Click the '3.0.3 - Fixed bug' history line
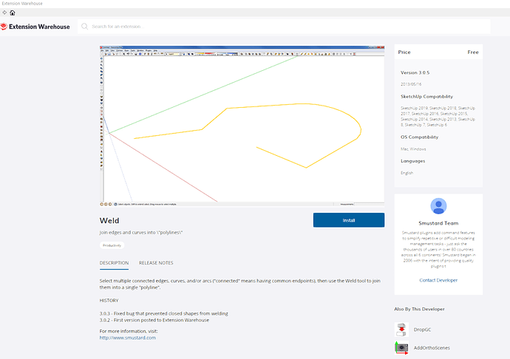The image size is (510, 359). pos(164,313)
